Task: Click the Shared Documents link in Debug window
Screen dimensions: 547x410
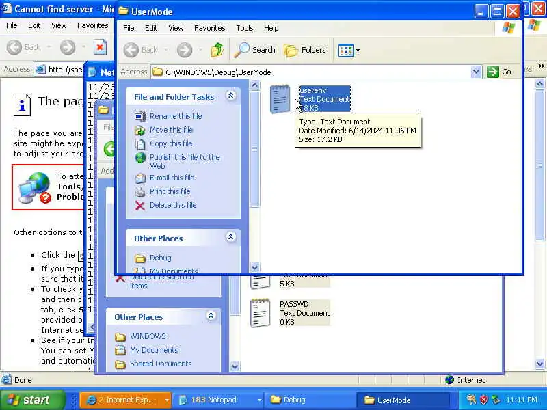Action: coord(161,364)
